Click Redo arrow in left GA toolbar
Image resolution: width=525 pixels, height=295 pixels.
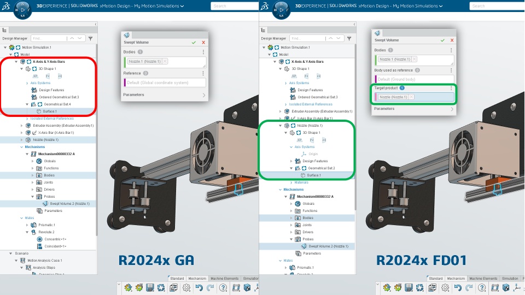click(x=210, y=288)
